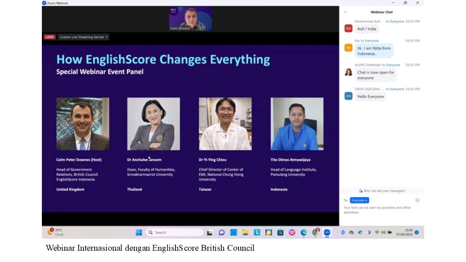The height and width of the screenshot is (262, 466).
Task: Click the Tito Dimas Atmawijaya panelist photo
Action: point(297,124)
